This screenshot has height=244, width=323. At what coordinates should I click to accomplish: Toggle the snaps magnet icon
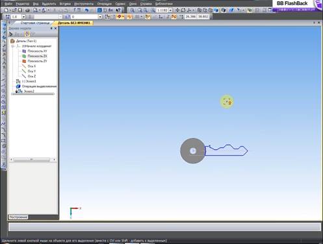[x=119, y=17]
